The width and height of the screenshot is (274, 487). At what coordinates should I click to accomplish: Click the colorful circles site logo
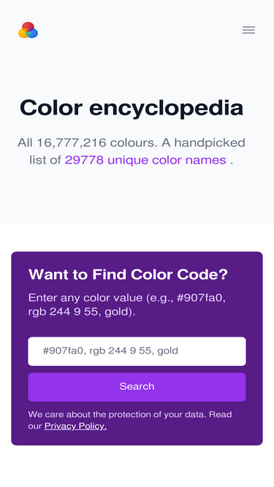28,30
